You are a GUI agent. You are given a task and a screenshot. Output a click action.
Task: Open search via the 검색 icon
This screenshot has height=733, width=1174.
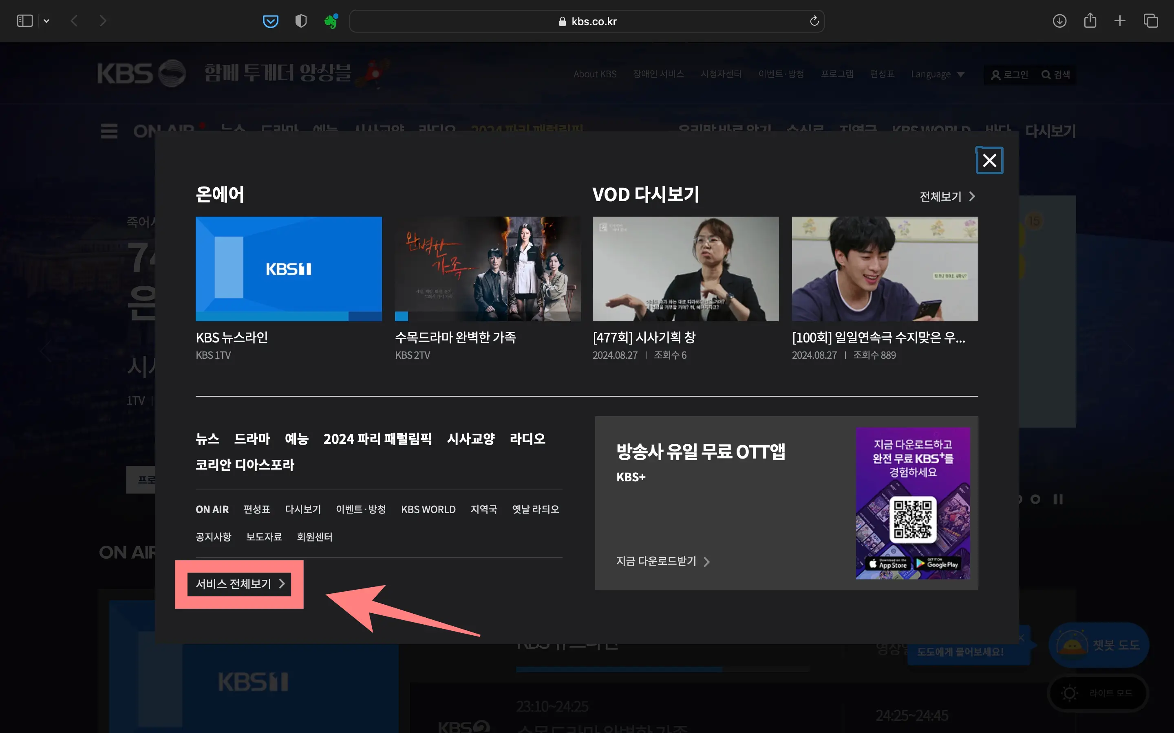coord(1056,74)
